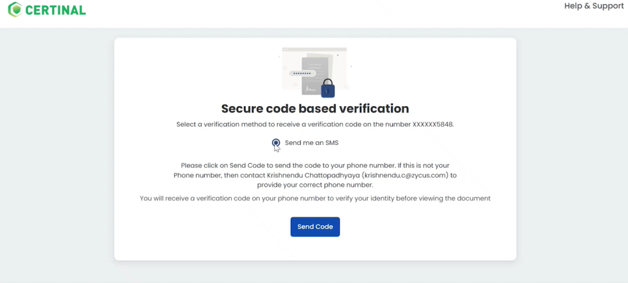This screenshot has height=283, width=628.
Task: Click the Send Code button
Action: pos(315,227)
